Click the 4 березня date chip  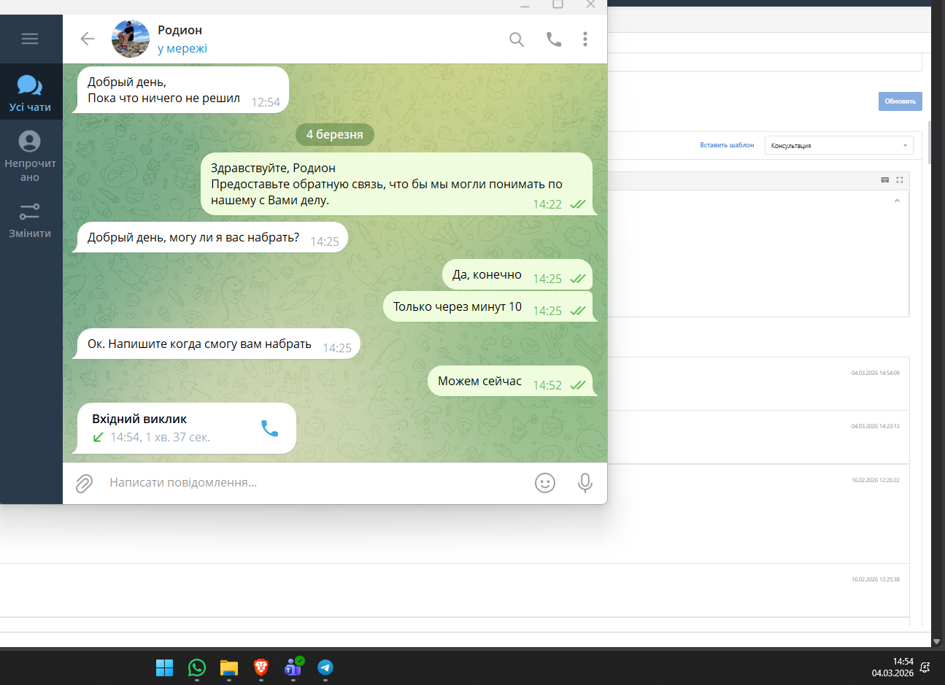[x=335, y=134]
